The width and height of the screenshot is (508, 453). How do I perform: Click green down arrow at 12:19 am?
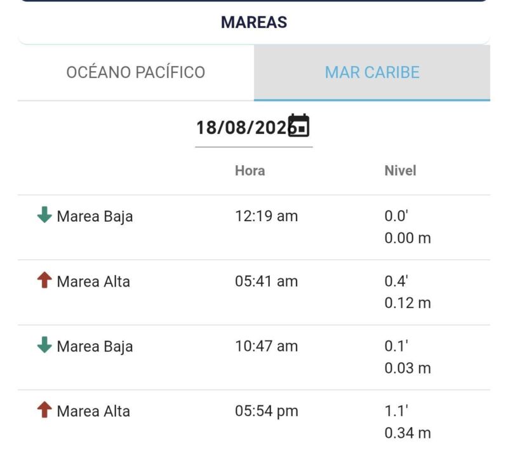point(44,215)
